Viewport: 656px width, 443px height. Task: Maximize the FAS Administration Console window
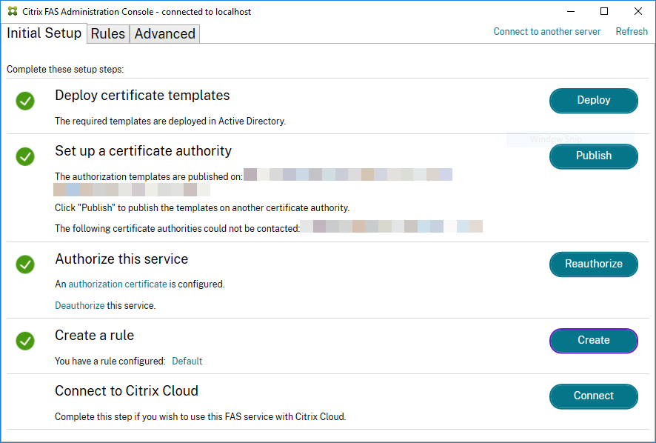tap(604, 11)
